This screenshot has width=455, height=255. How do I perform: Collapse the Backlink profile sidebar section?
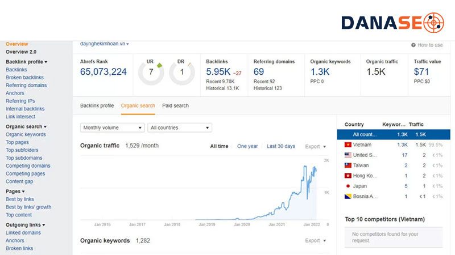pyautogui.click(x=26, y=62)
